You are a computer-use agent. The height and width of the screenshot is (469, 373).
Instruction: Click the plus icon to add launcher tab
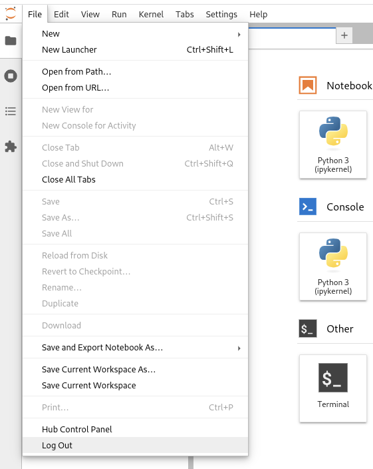point(344,35)
